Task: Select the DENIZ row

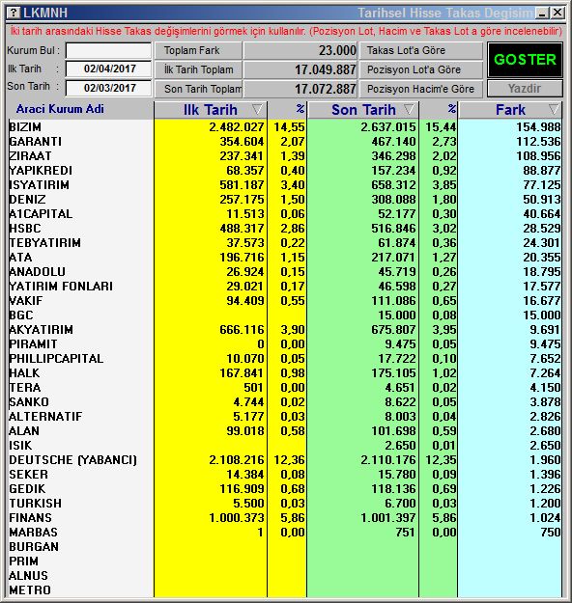Action: click(x=285, y=199)
